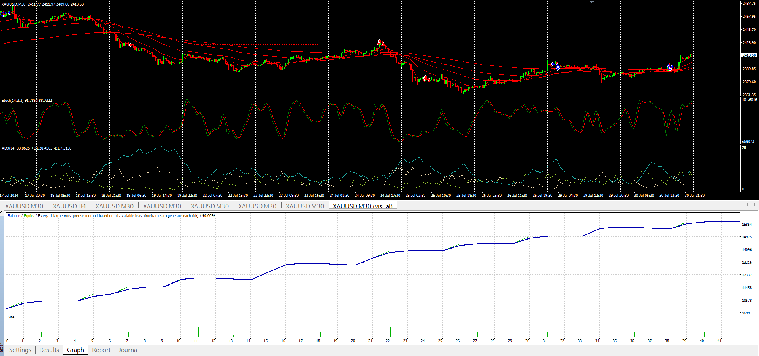Select blue trade arrows near 30 Jul 13:30
The image size is (759, 356).
point(670,67)
